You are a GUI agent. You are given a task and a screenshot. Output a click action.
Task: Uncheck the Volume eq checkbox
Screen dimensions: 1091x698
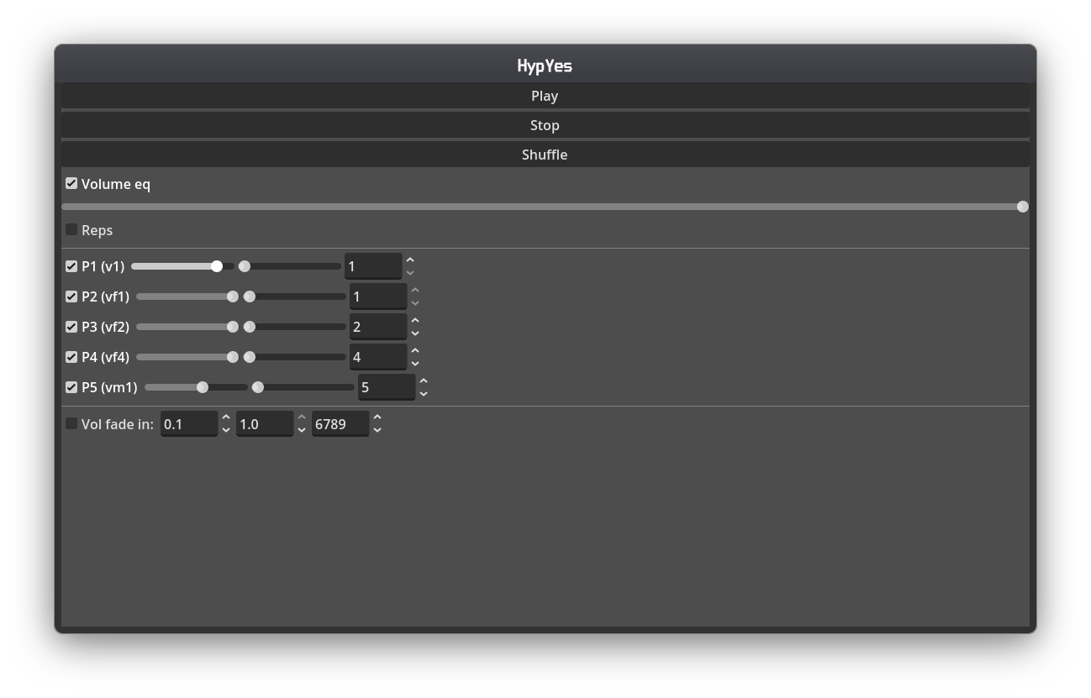click(x=71, y=183)
